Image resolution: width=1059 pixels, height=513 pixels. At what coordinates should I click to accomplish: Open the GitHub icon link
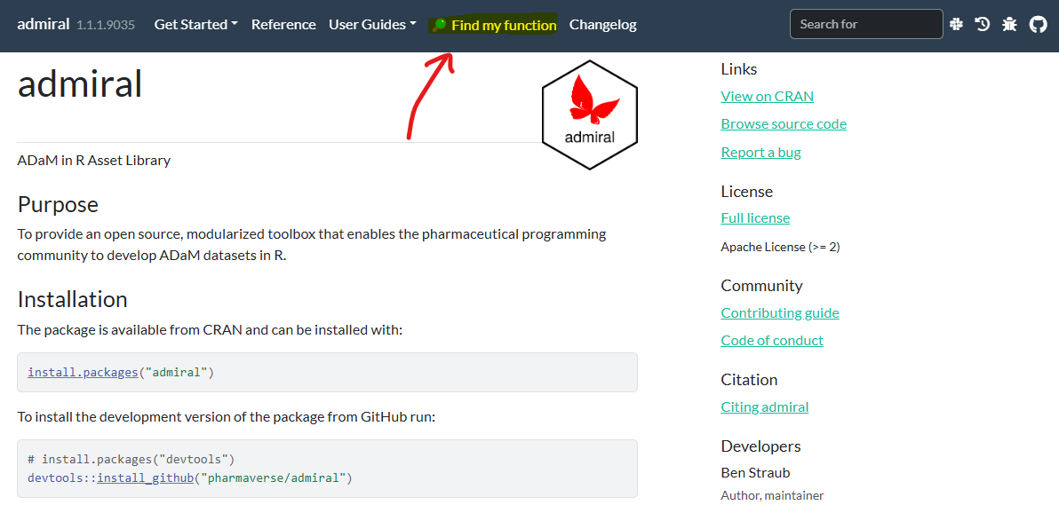click(x=1038, y=25)
